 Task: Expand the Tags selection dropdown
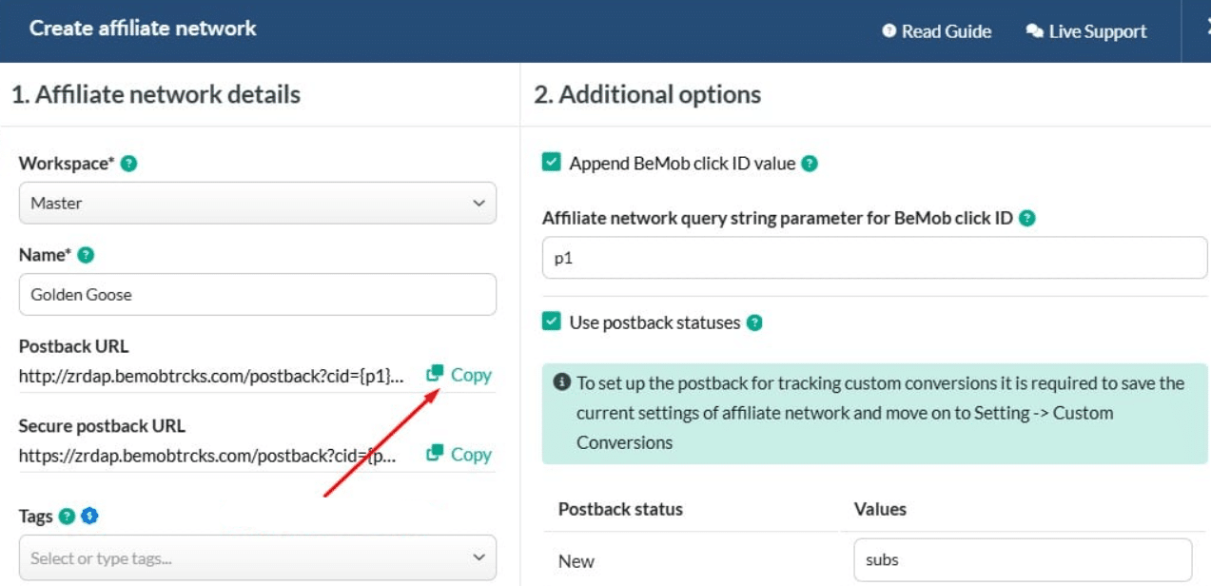(x=257, y=557)
